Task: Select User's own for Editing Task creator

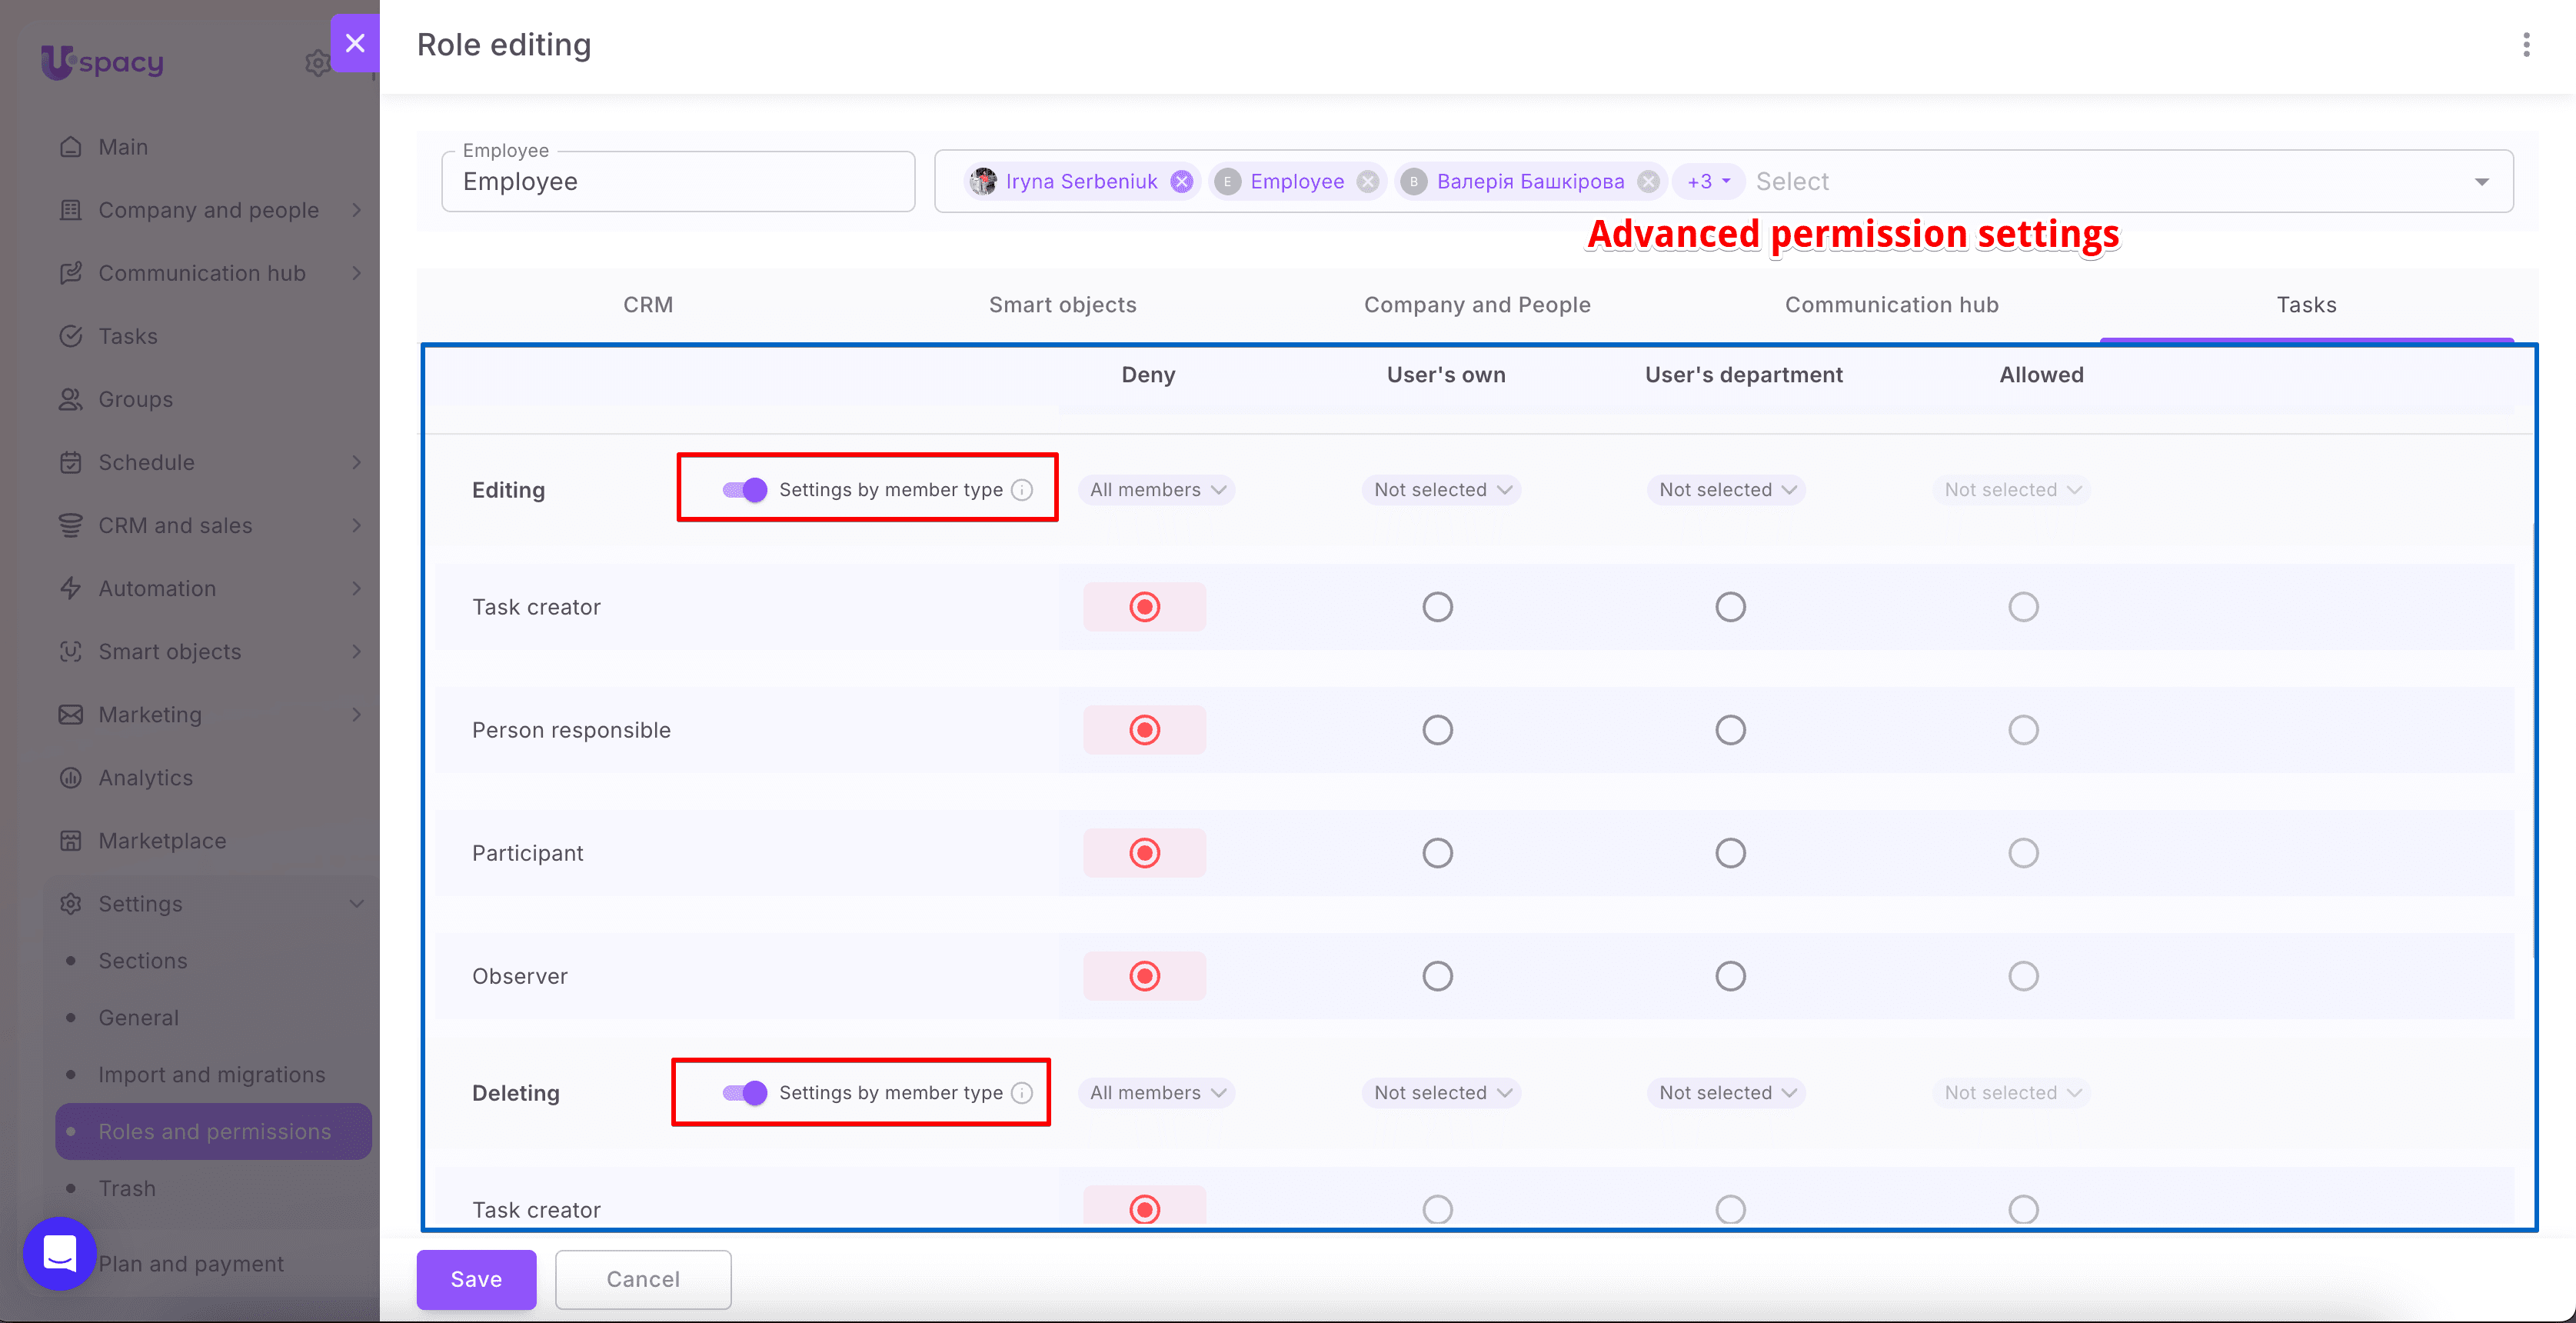Action: click(1437, 607)
